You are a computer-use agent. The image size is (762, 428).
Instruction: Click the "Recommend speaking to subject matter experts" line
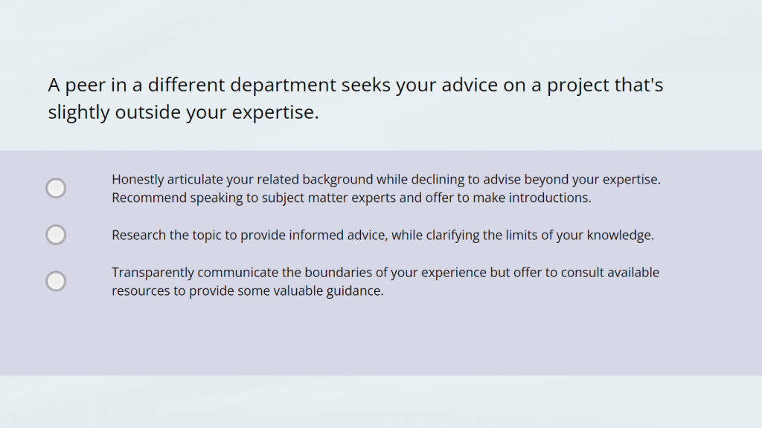tap(351, 198)
